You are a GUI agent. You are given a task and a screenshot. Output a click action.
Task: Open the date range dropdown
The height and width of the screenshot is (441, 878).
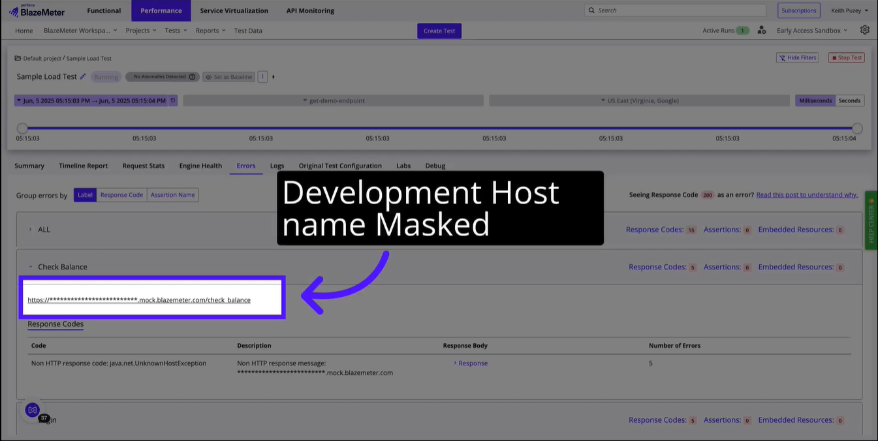click(91, 100)
